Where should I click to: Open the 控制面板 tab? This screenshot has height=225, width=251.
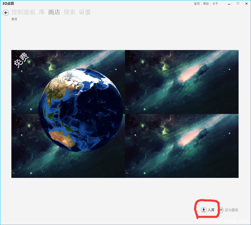tap(23, 12)
